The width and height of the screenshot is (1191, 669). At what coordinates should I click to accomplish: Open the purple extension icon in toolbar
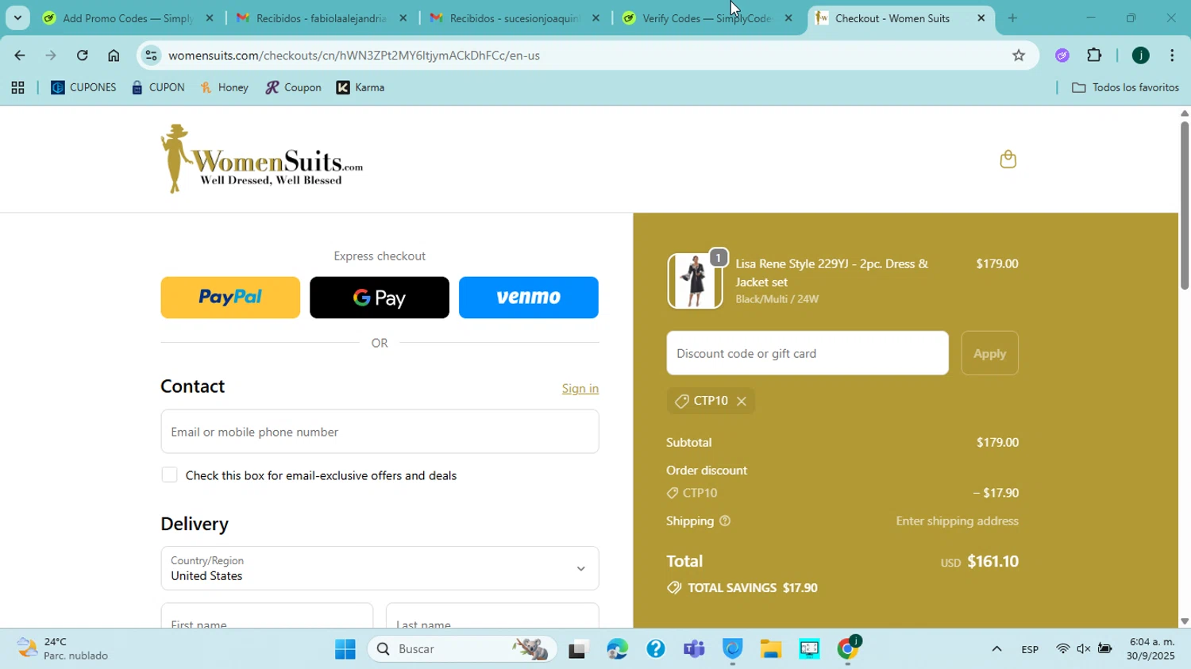1062,56
